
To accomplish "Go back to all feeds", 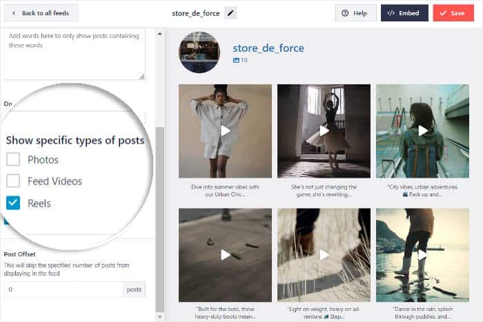I will tap(41, 13).
